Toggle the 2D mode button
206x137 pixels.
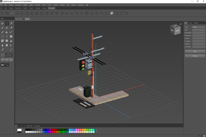pyautogui.click(x=3, y=55)
